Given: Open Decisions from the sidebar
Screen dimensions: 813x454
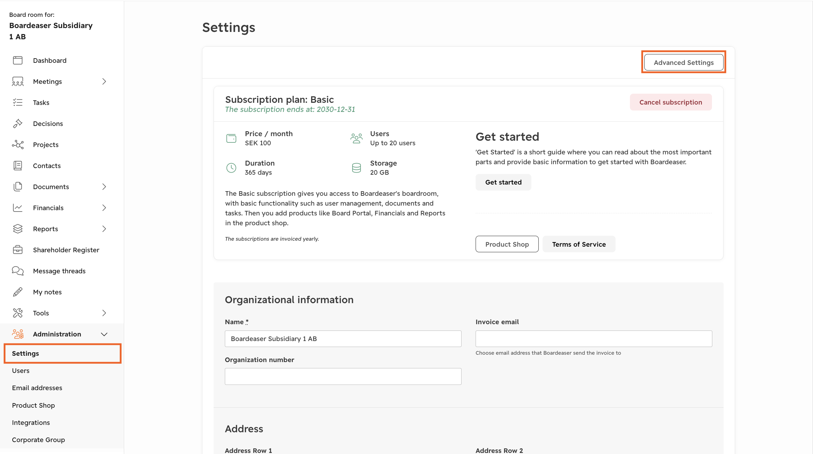Looking at the screenshot, I should (x=48, y=123).
